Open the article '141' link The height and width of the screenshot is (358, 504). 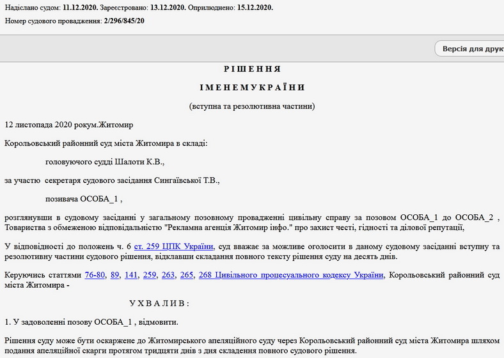click(132, 275)
